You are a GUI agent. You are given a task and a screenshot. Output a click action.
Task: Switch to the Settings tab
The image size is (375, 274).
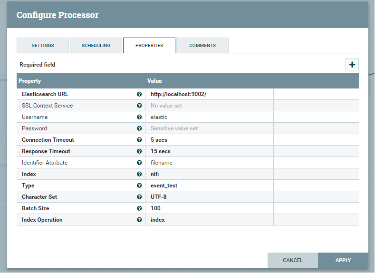pos(43,46)
